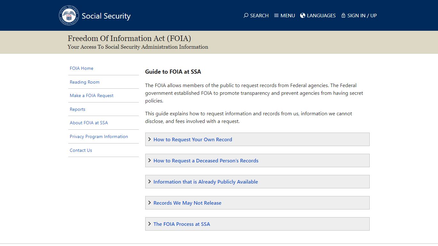Image resolution: width=438 pixels, height=246 pixels.
Task: Go to Make a FOIA Request
Action: coord(92,95)
